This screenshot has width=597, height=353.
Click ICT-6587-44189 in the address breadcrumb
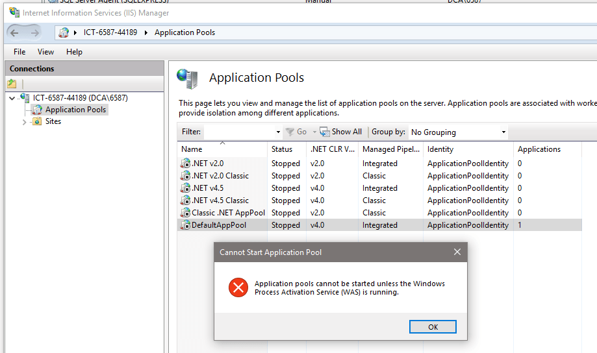tap(110, 32)
